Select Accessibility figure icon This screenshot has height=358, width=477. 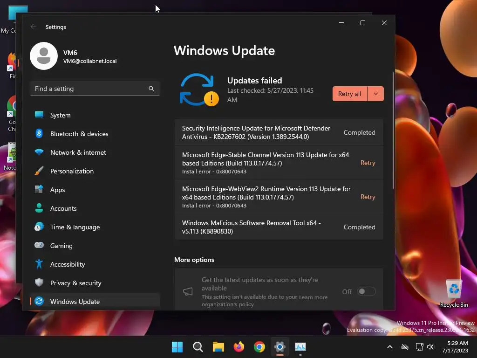pyautogui.click(x=39, y=264)
